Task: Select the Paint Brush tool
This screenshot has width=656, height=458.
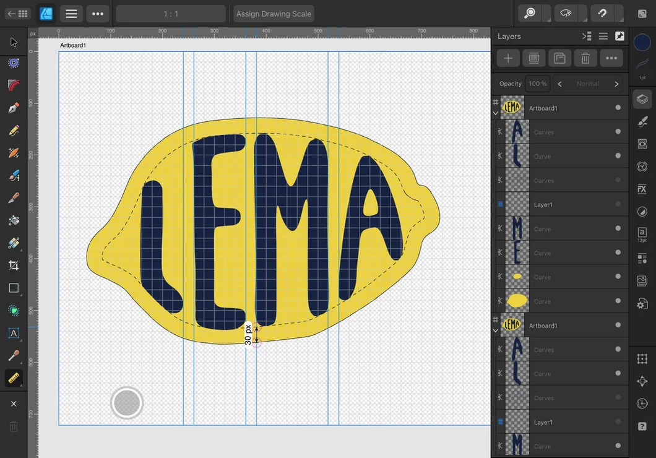Action: (x=14, y=175)
